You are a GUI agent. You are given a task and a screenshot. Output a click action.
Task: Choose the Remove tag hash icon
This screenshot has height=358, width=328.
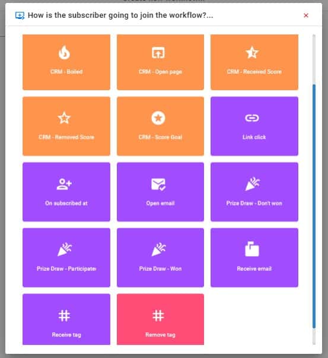pos(158,316)
